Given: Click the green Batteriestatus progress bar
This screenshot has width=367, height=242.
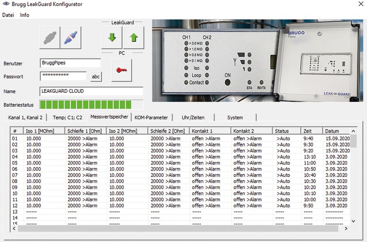Looking at the screenshot, I should coord(91,105).
